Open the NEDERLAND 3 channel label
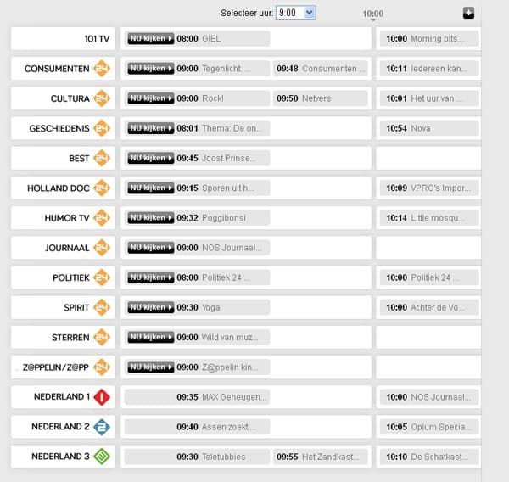Screen dimensions: 509x482 pyautogui.click(x=60, y=457)
